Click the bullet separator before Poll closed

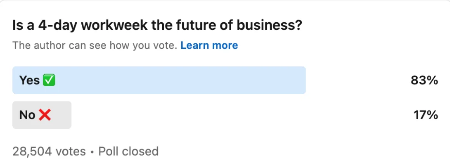click(92, 152)
